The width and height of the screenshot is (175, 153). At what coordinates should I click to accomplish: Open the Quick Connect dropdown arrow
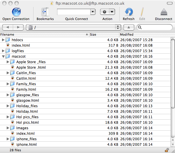coord(93,12)
